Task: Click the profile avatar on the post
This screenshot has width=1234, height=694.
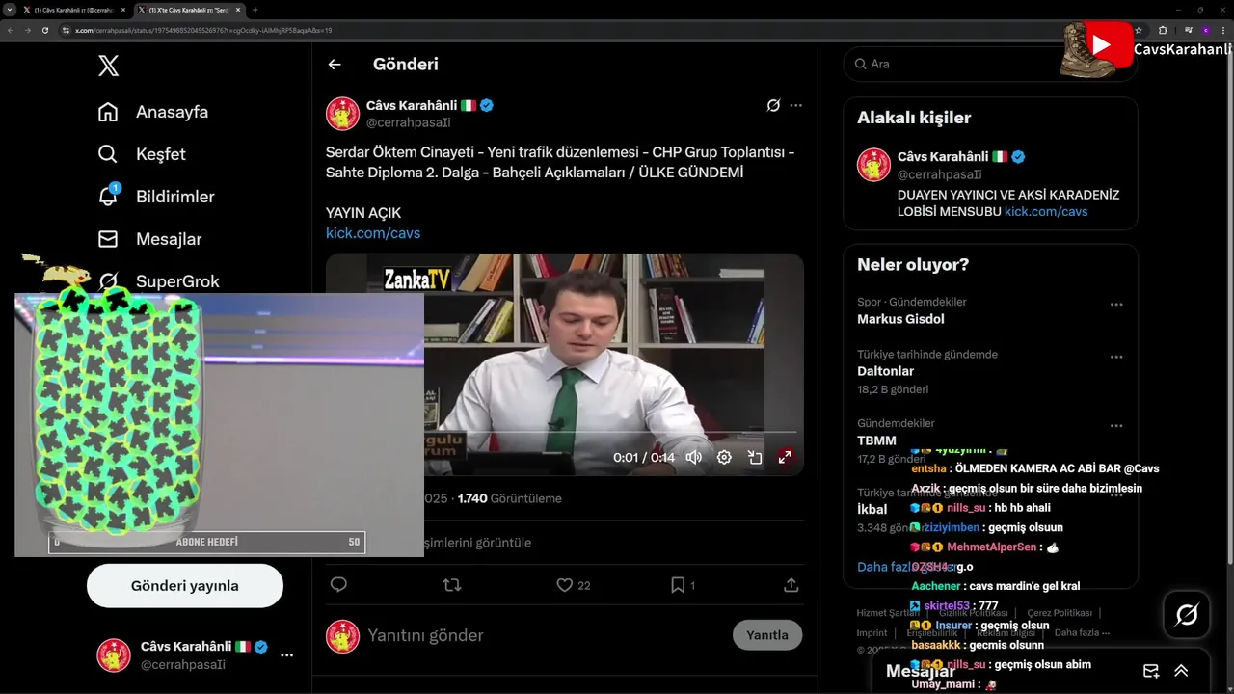Action: tap(342, 114)
